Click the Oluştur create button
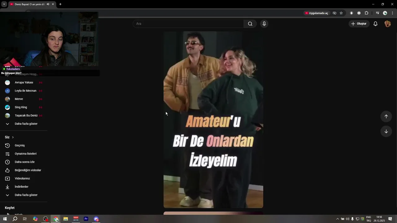 pyautogui.click(x=359, y=24)
